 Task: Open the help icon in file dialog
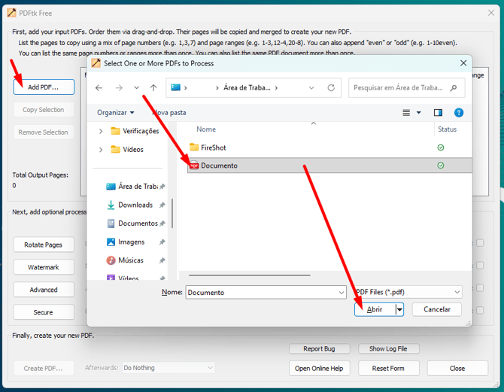click(459, 113)
